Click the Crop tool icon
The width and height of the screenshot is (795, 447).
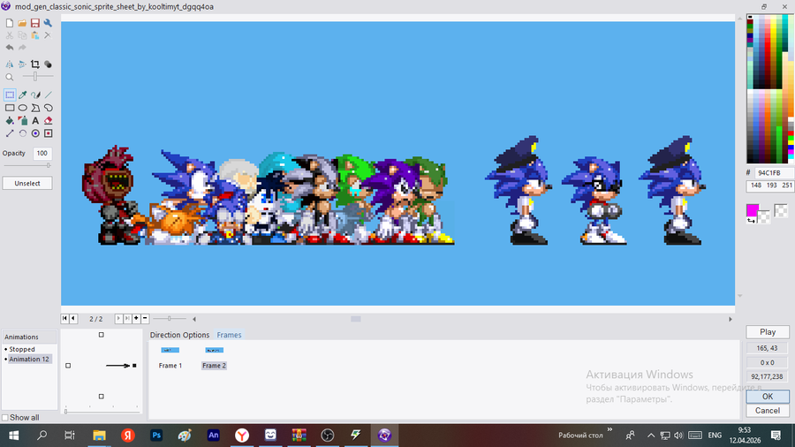click(x=35, y=64)
